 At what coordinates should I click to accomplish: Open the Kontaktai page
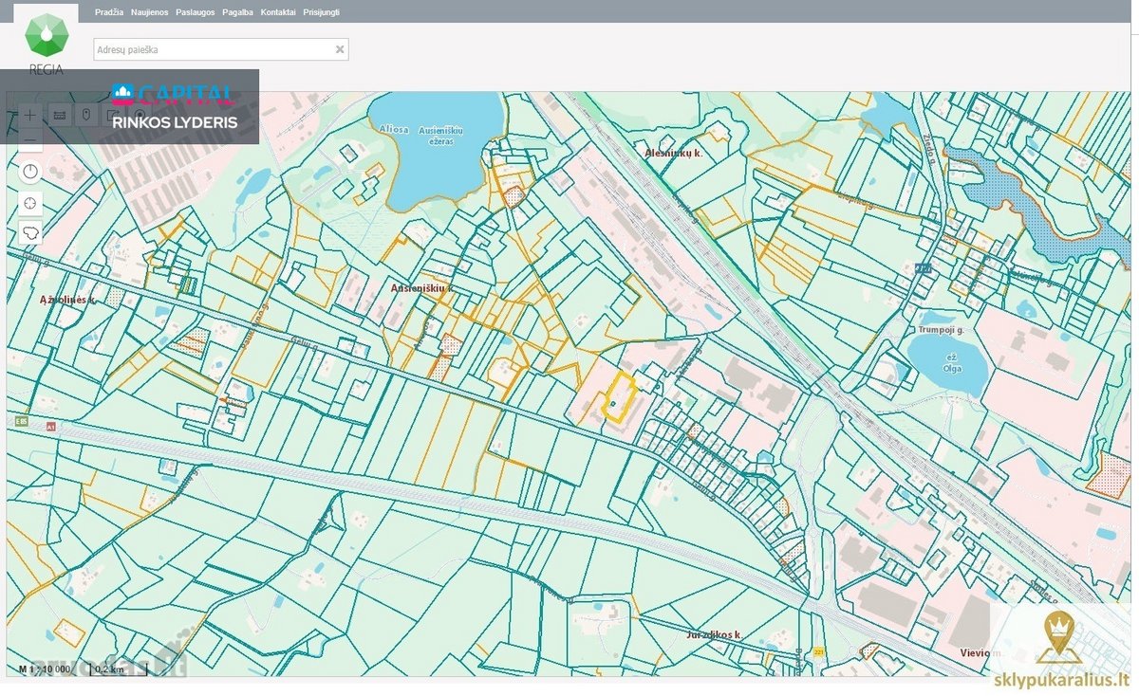[278, 12]
